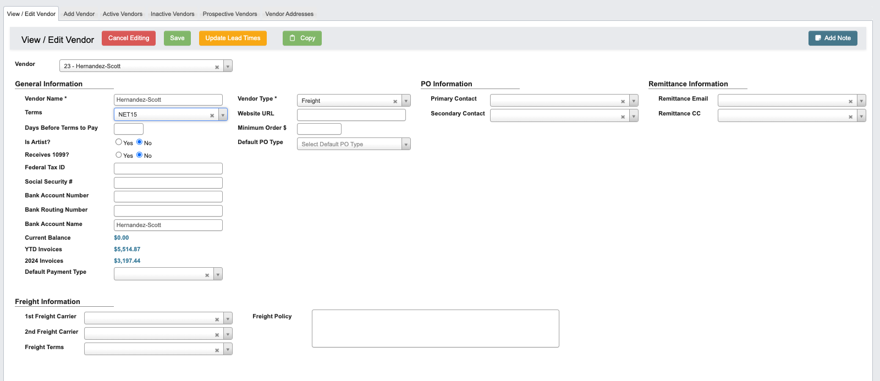Focus the Social Security # field
The image size is (880, 381).
click(168, 183)
